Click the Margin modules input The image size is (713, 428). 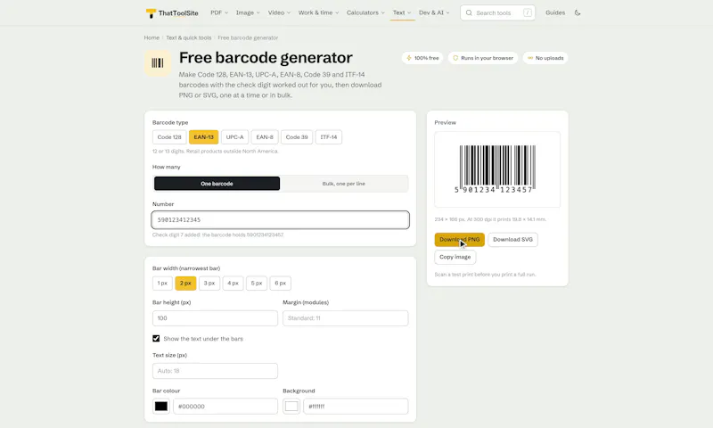click(x=346, y=318)
